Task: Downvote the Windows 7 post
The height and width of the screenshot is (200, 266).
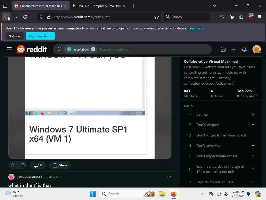Action: point(23,165)
